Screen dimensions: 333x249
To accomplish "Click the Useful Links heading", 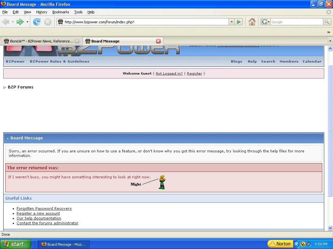I will (x=19, y=198).
